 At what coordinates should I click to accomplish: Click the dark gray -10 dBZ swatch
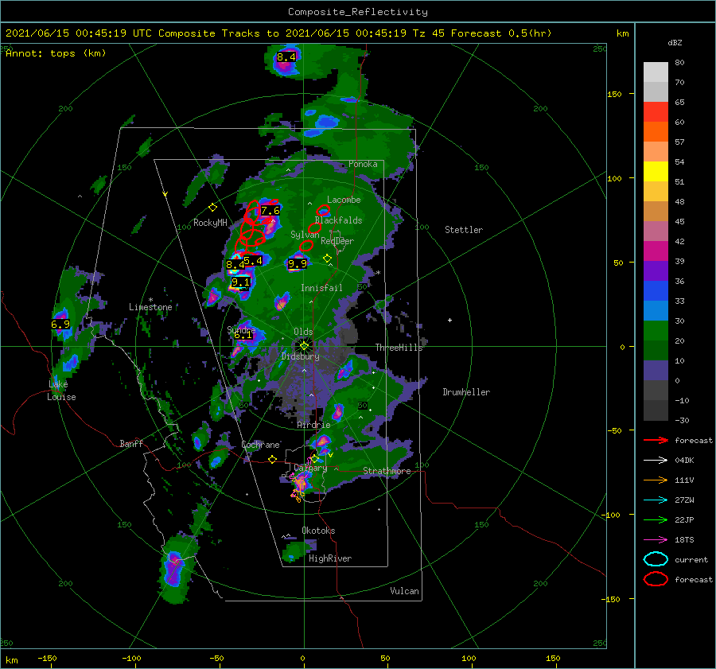pyautogui.click(x=656, y=410)
